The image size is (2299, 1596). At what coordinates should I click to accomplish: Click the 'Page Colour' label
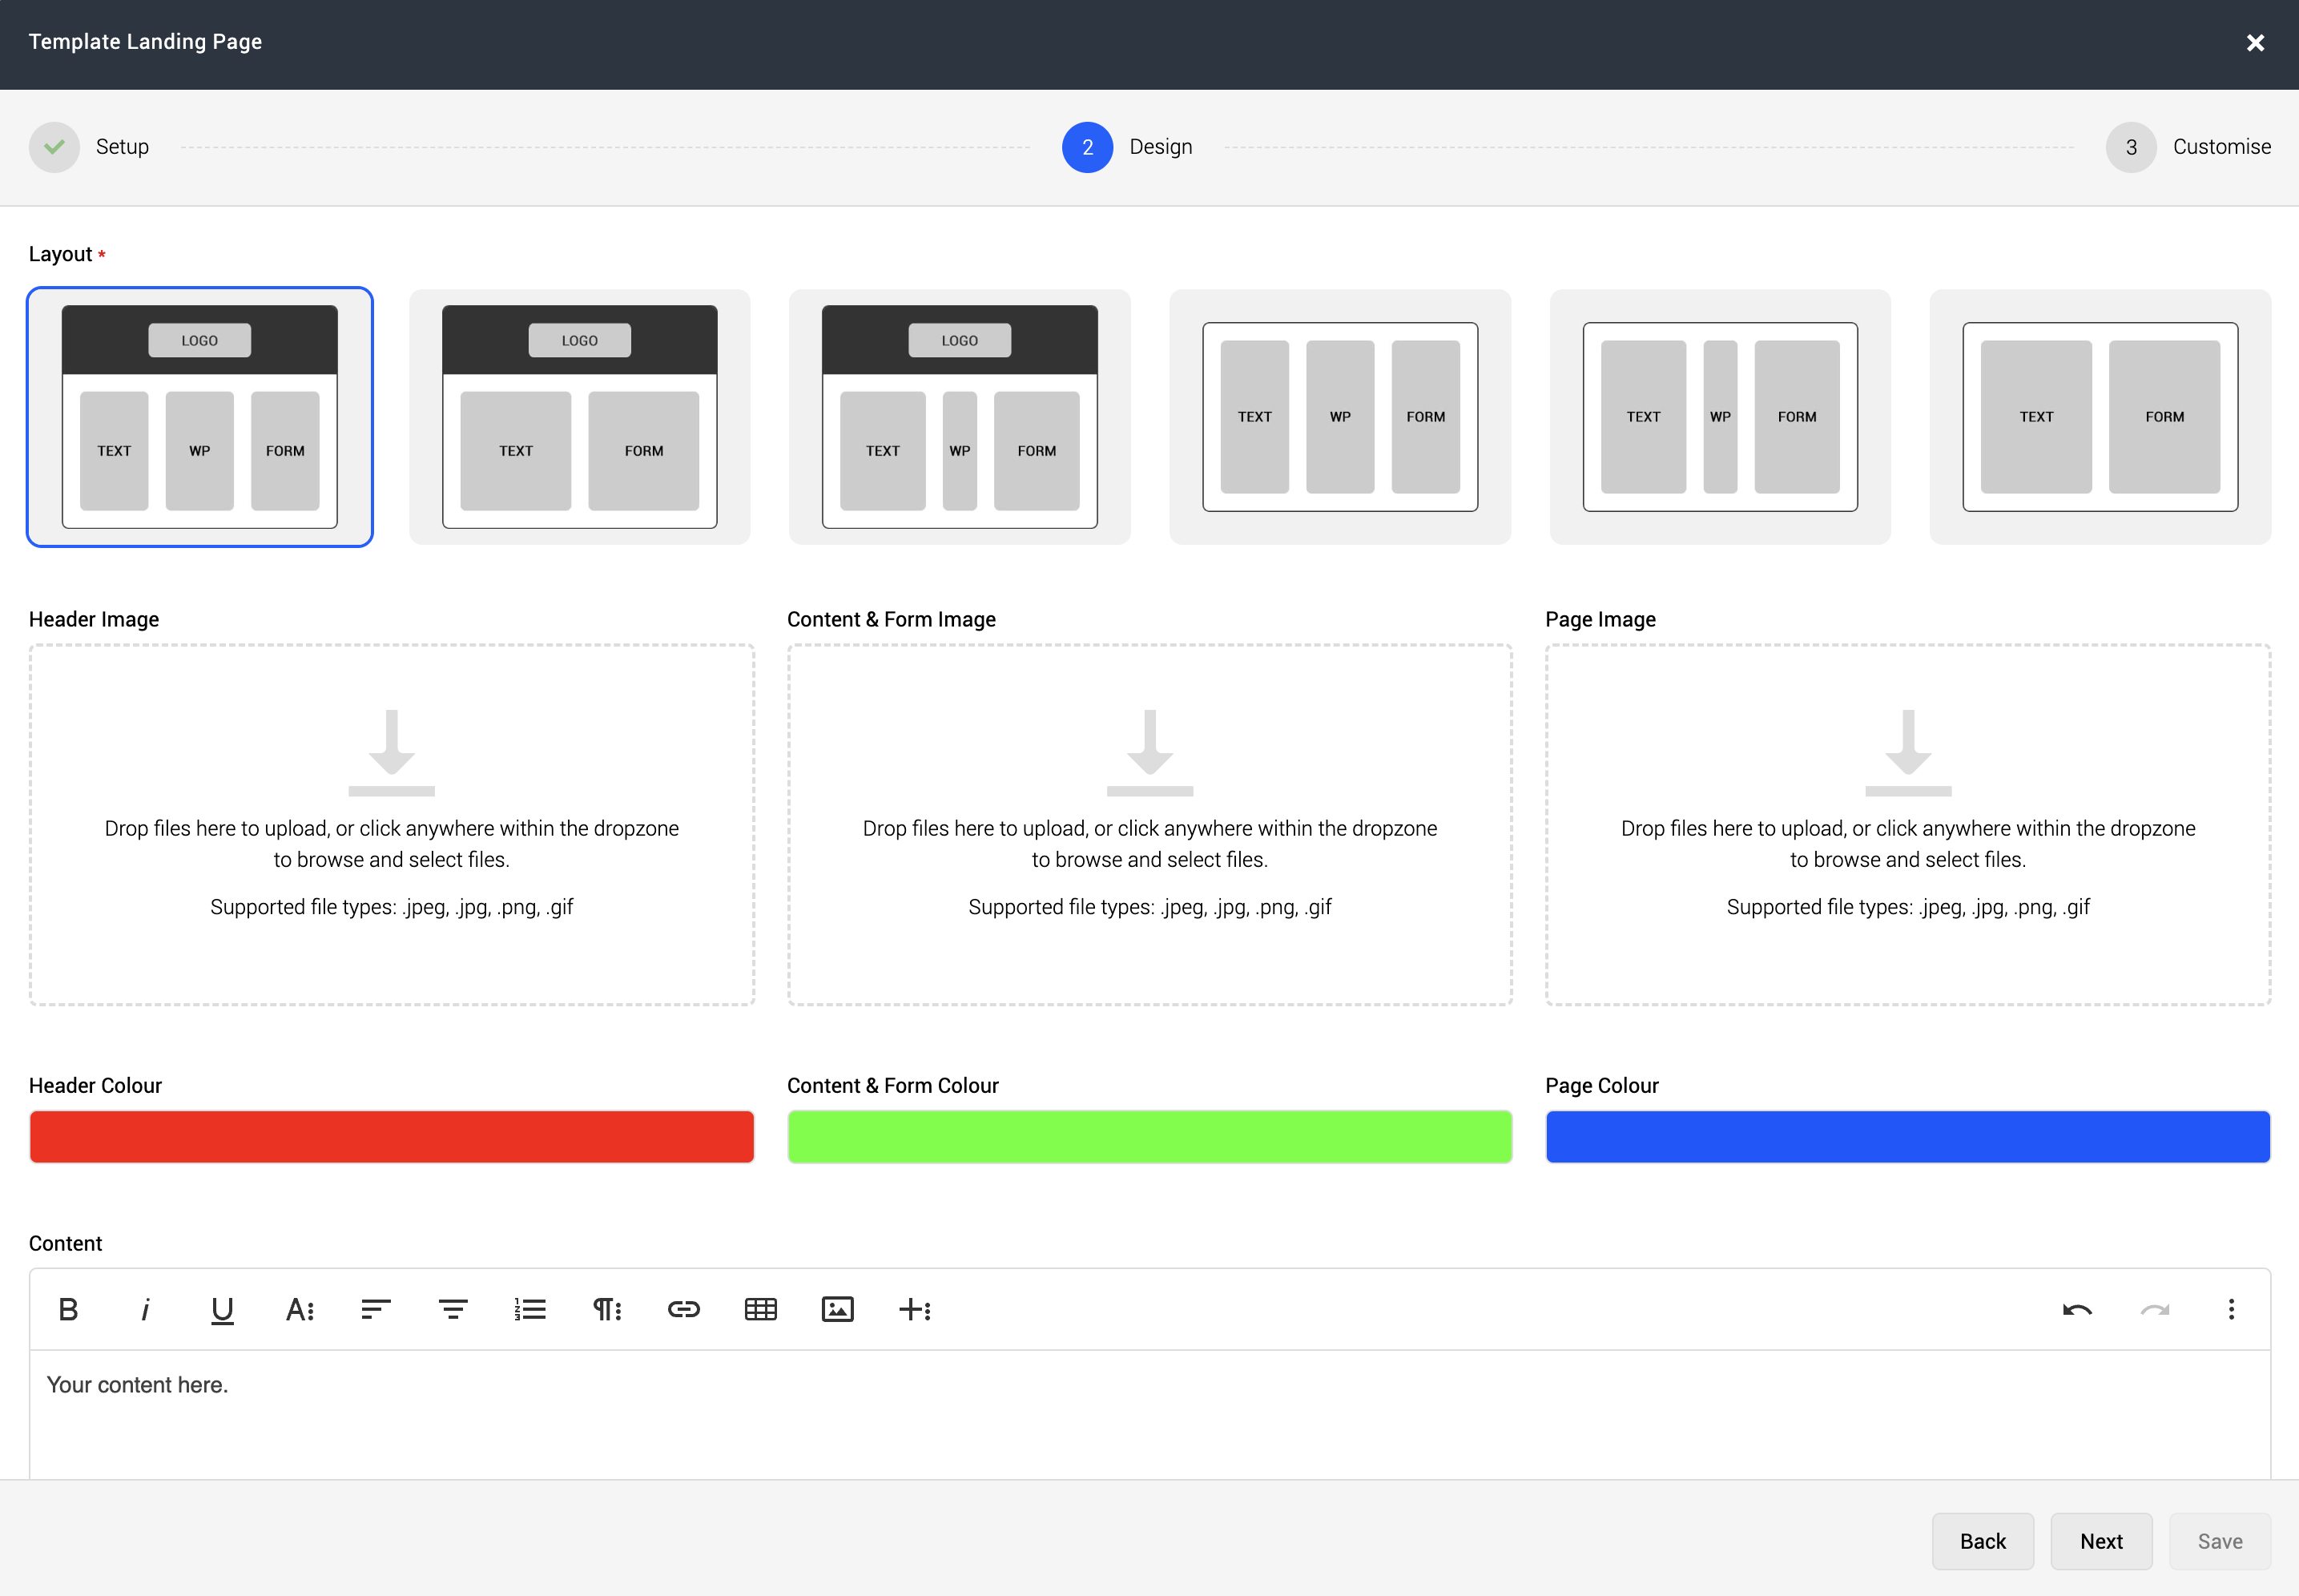coord(1601,1085)
